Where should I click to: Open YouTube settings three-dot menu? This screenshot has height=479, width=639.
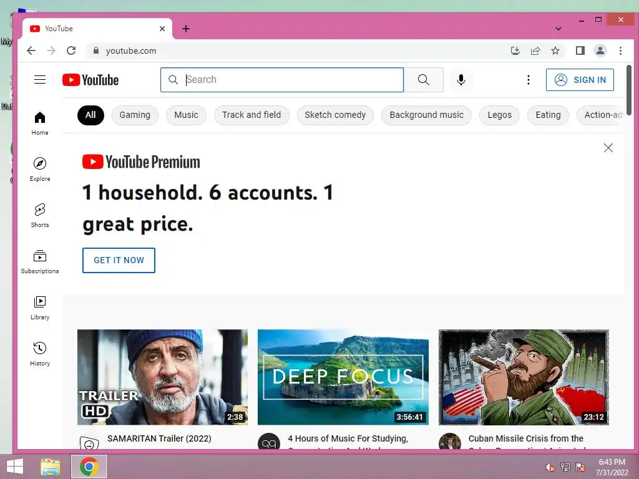(528, 80)
